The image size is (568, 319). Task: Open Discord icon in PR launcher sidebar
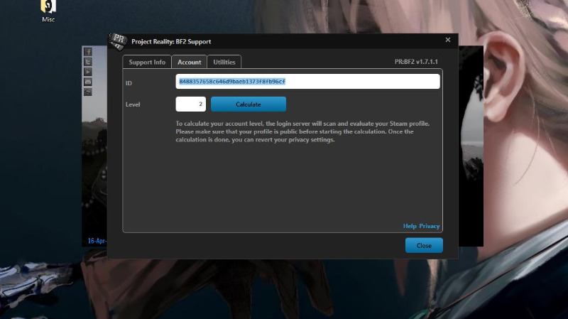tap(88, 82)
